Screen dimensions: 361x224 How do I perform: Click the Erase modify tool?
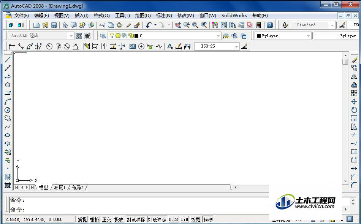pyautogui.click(x=354, y=60)
